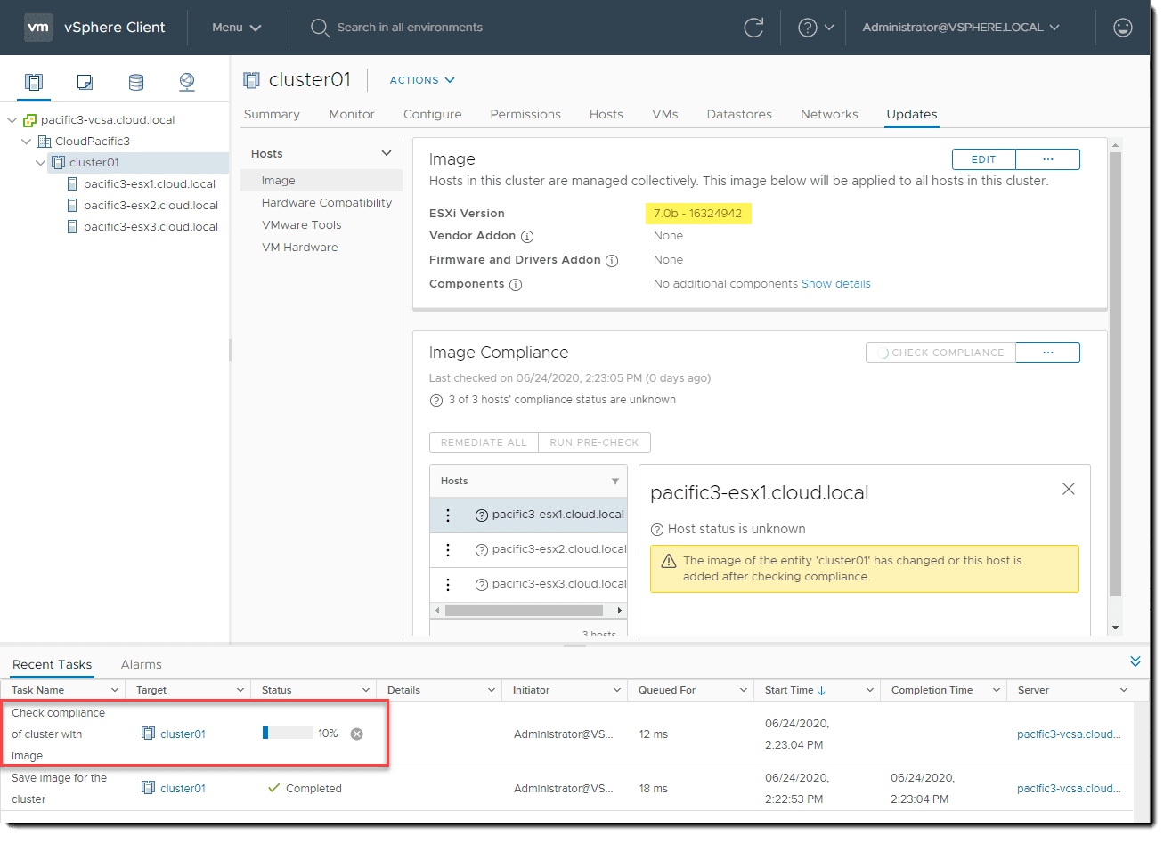1172x844 pixels.
Task: Switch to VMs and Templates view
Action: point(85,83)
